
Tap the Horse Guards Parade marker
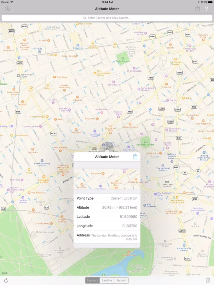[184, 245]
